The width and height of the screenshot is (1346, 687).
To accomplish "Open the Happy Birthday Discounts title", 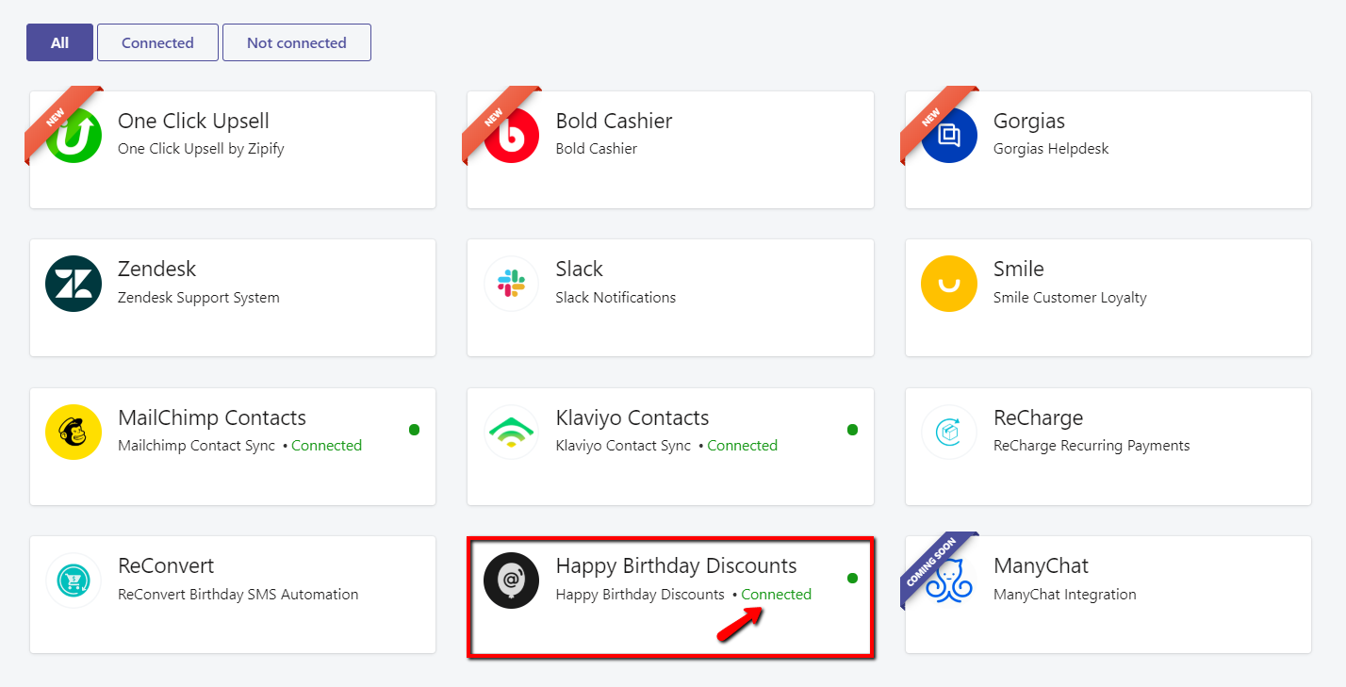I will (677, 565).
